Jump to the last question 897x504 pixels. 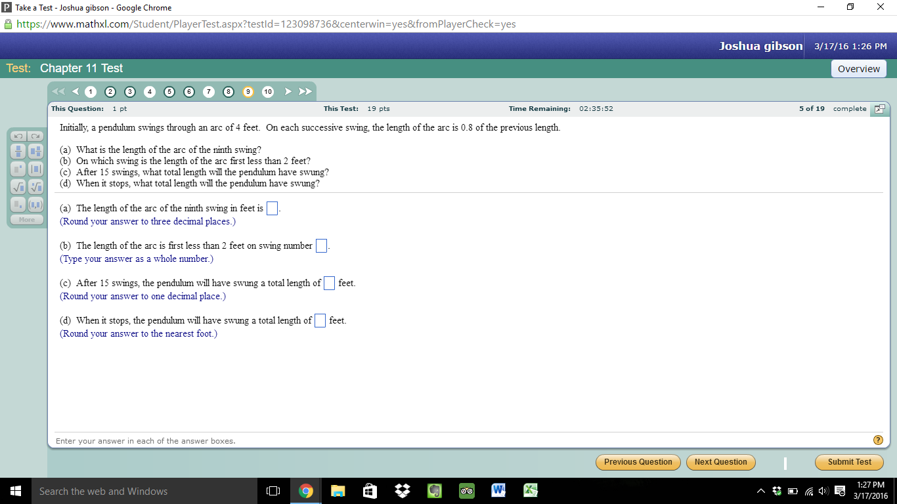tap(305, 91)
